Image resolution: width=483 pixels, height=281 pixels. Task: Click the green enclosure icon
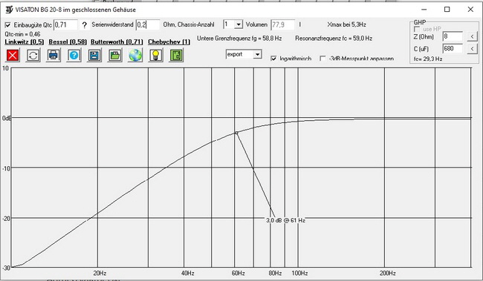click(176, 56)
